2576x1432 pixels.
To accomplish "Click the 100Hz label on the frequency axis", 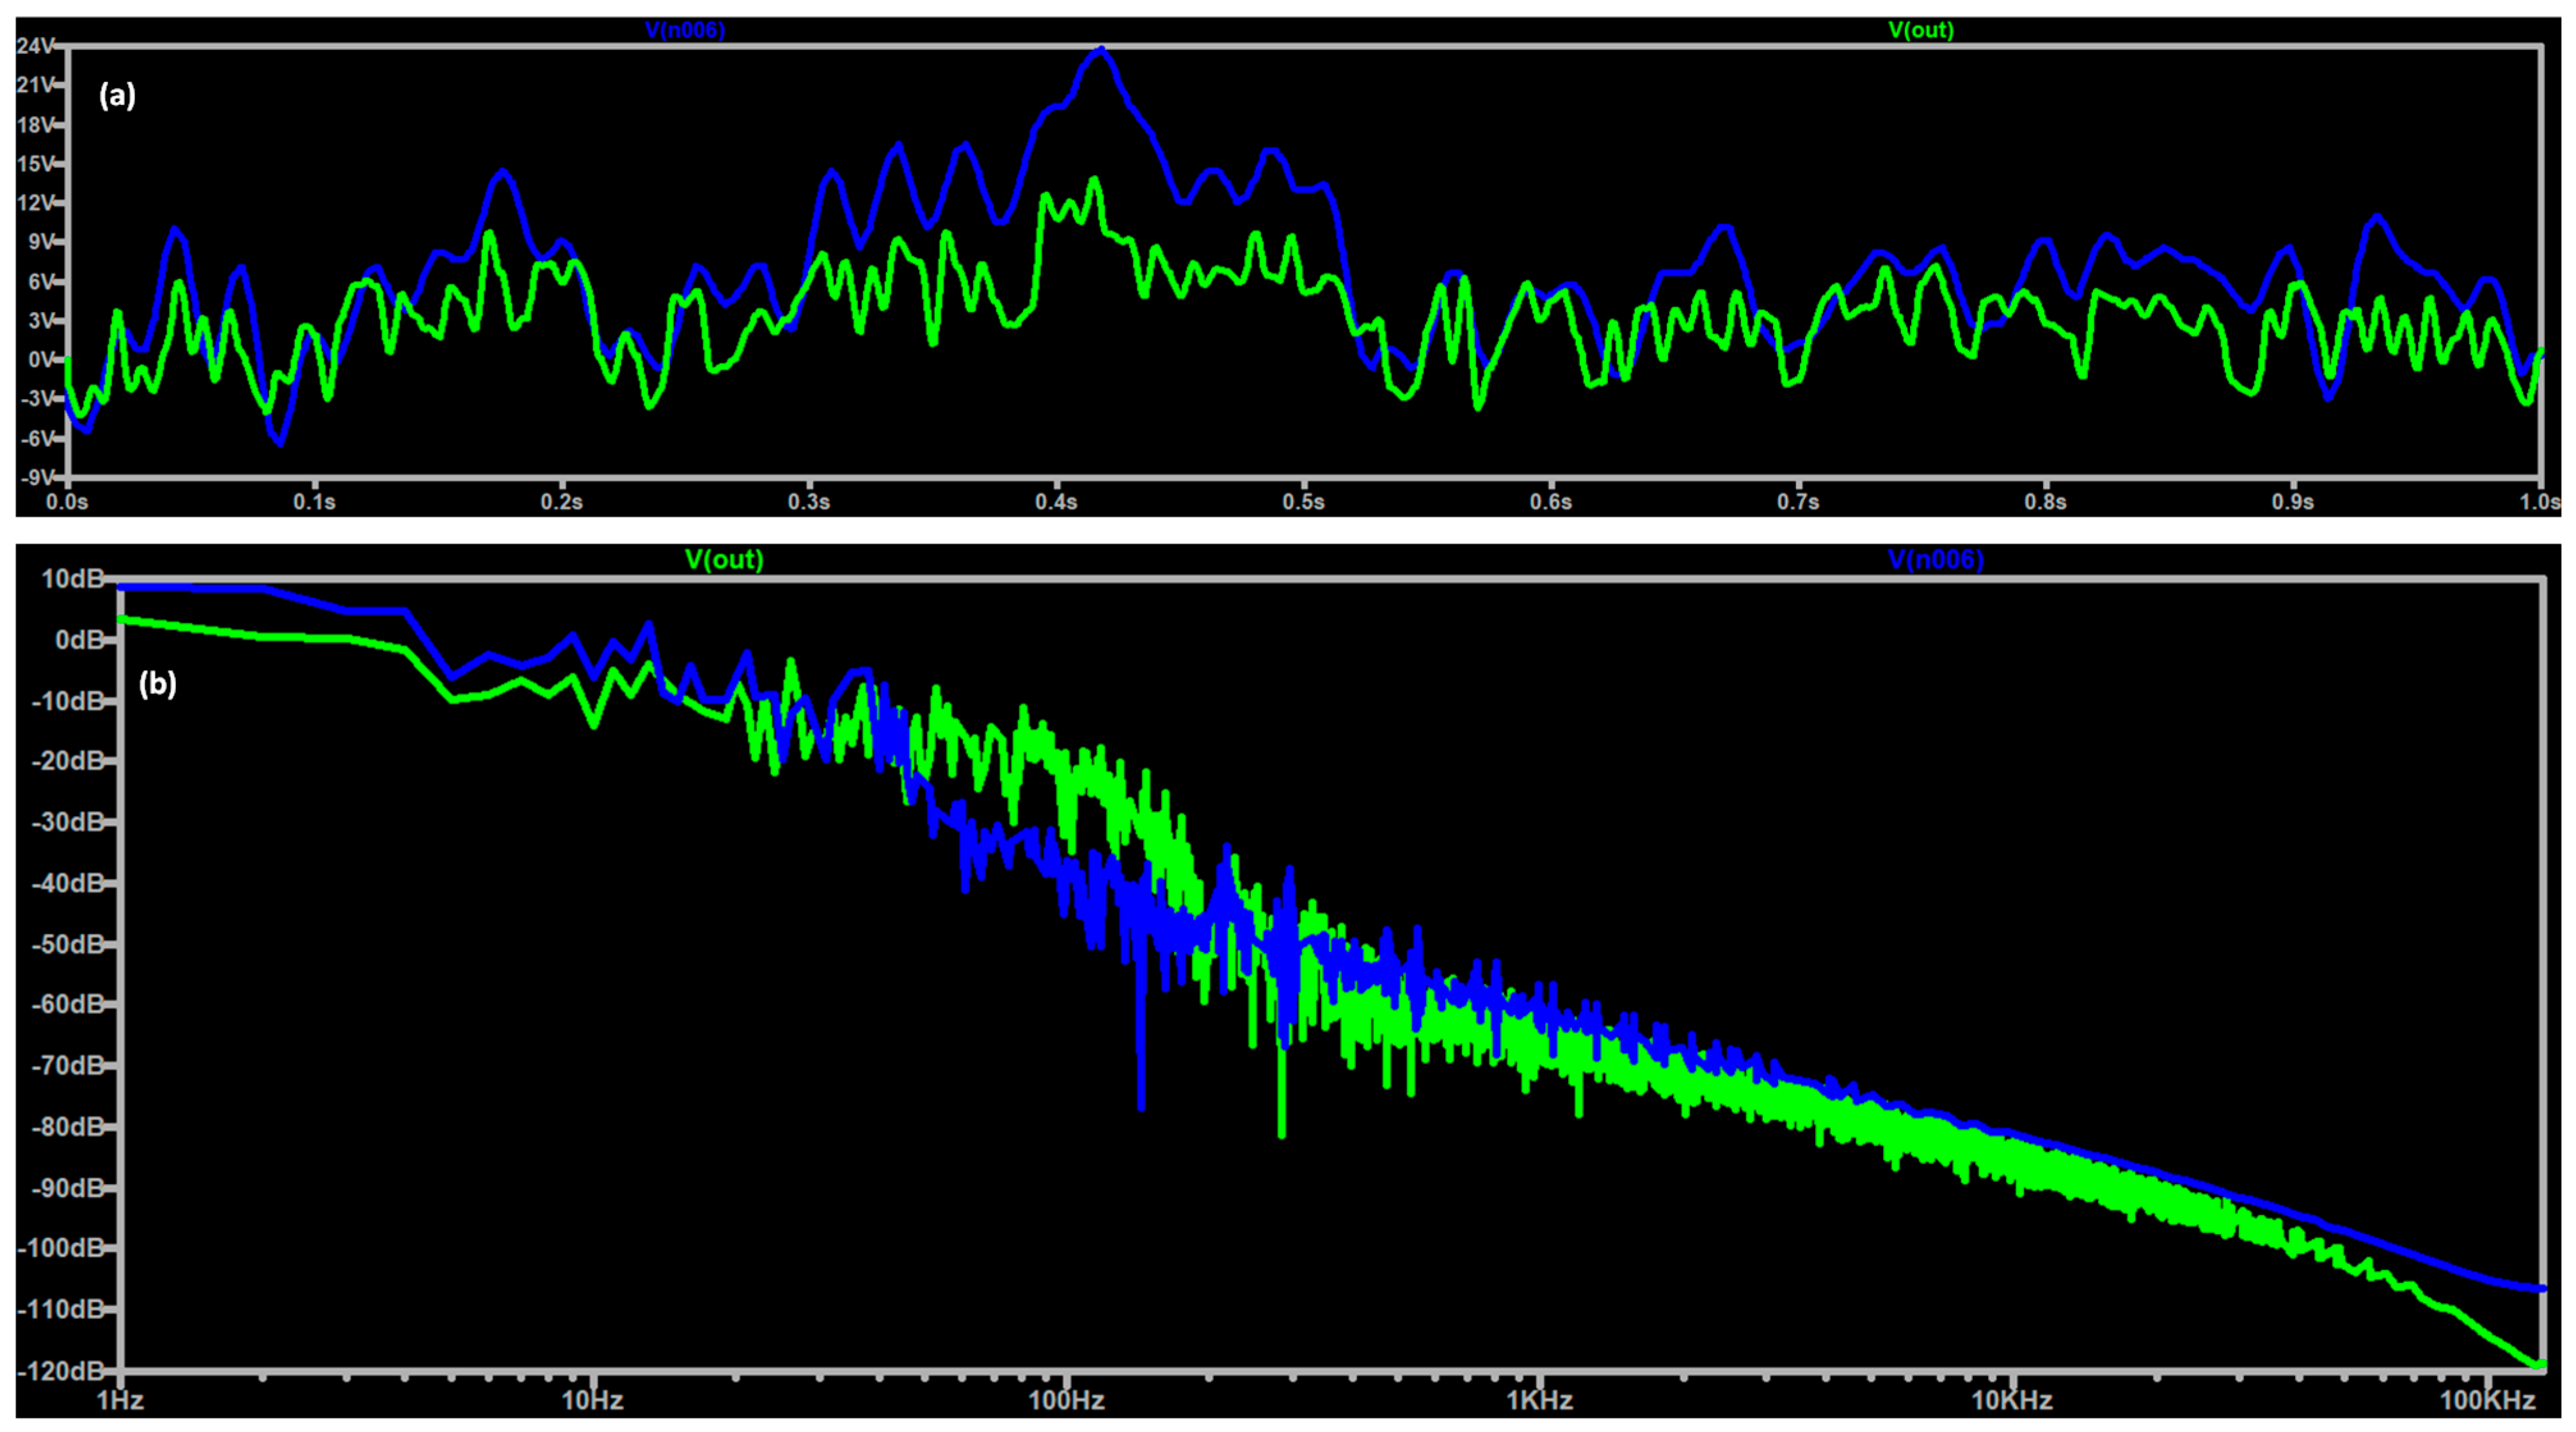I will tap(1066, 1400).
